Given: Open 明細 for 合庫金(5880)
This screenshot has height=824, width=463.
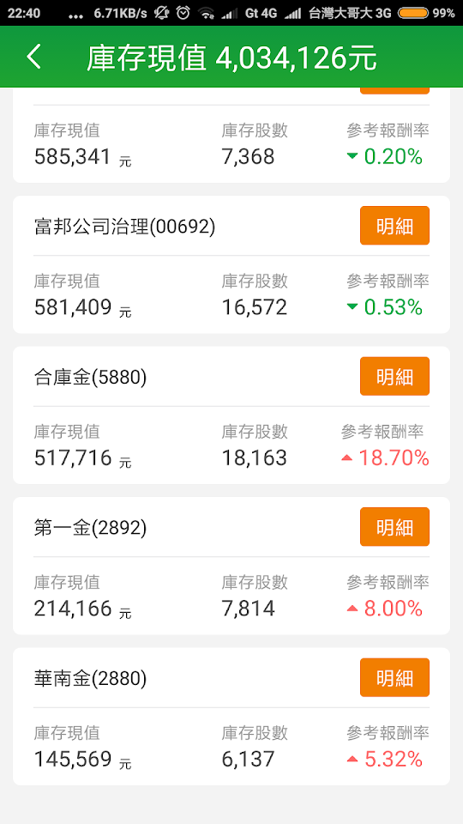Looking at the screenshot, I should (x=394, y=376).
